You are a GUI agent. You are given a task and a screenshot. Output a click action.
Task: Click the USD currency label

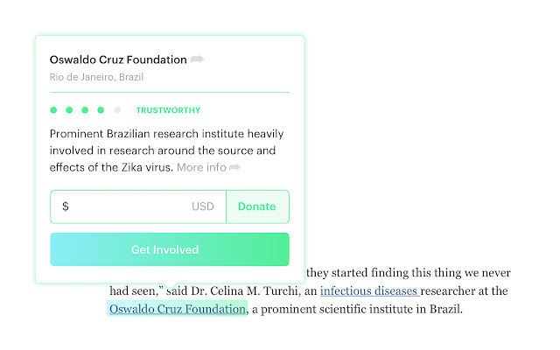click(203, 207)
